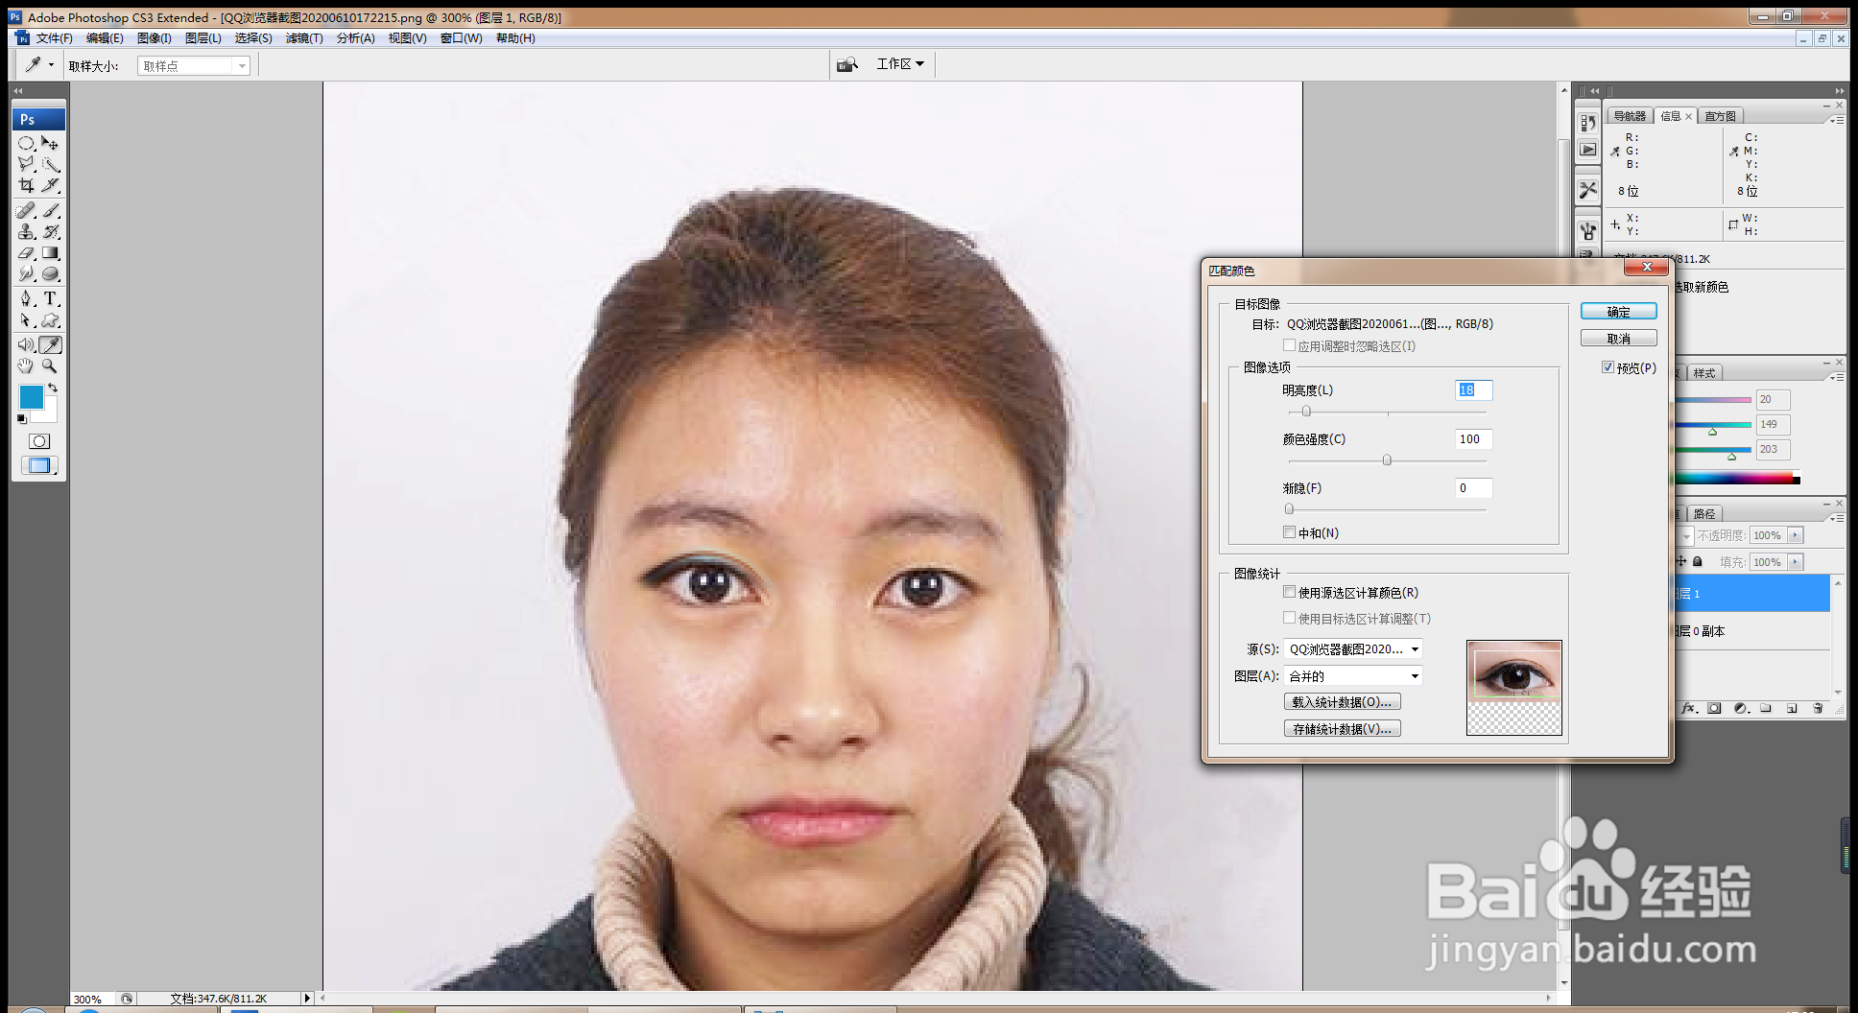Image resolution: width=1858 pixels, height=1013 pixels.
Task: Open the Actions panel dock icon
Action: click(x=1588, y=150)
